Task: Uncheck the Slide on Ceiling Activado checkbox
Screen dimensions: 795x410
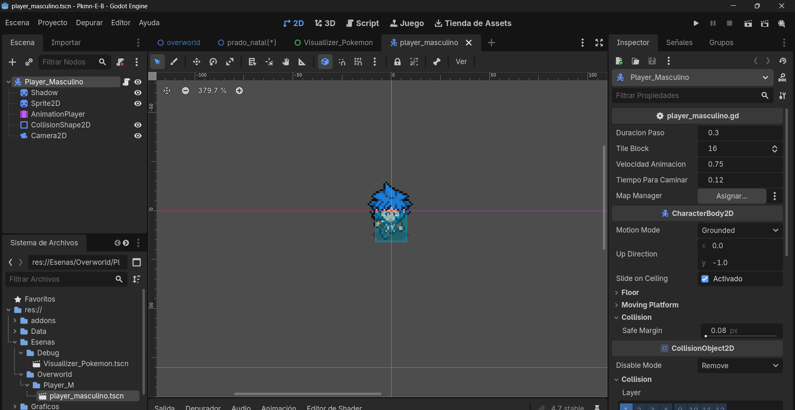Action: click(705, 279)
